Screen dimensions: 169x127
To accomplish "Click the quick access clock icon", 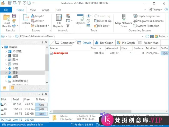I will click(25, 3).
